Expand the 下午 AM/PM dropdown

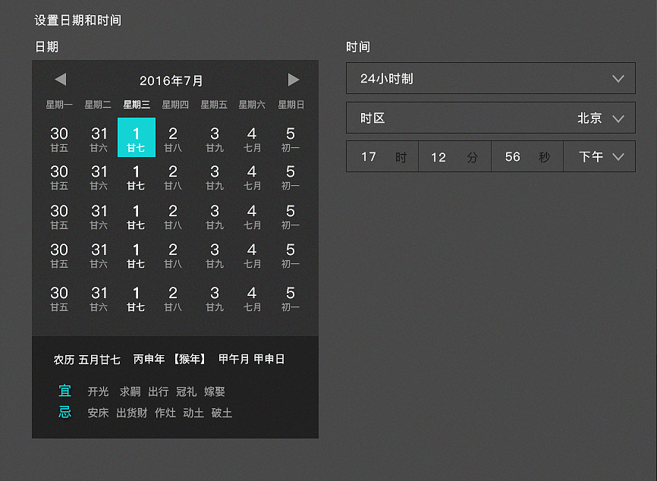click(x=599, y=156)
